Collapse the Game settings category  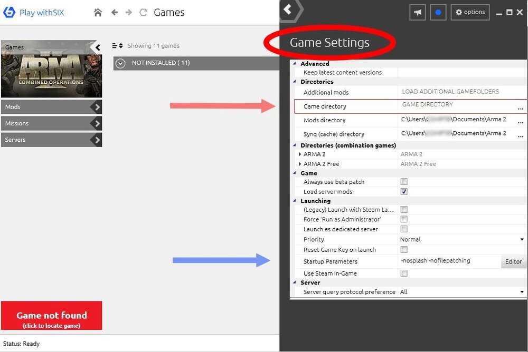point(295,173)
